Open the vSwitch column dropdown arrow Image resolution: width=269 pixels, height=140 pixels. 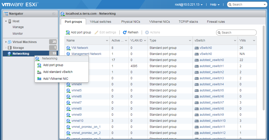235,41
